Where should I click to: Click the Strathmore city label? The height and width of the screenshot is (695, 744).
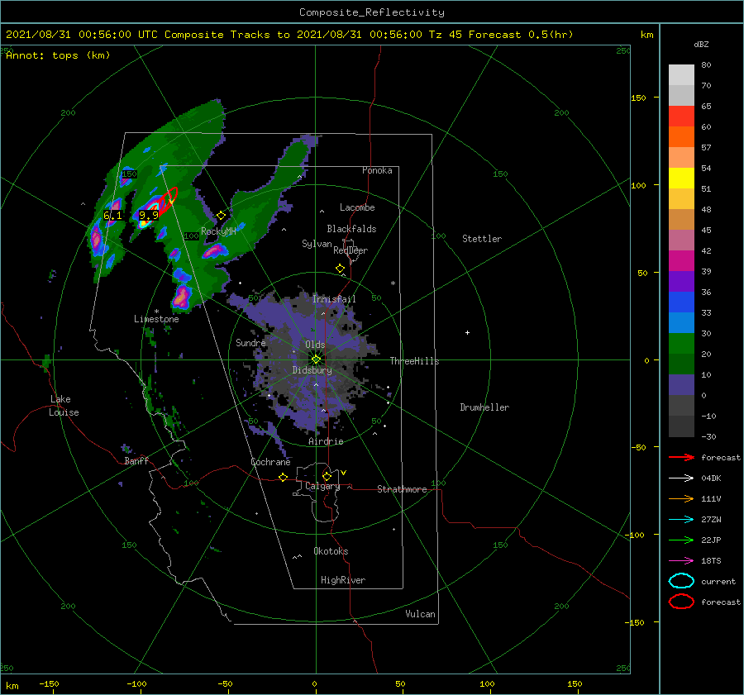[x=402, y=489]
